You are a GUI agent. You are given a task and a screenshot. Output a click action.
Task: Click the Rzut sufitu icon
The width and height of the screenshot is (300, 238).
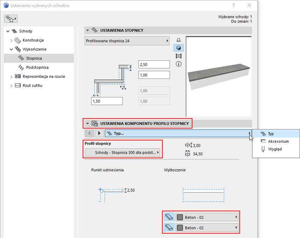click(18, 85)
